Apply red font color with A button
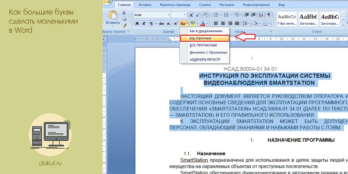 point(202,23)
